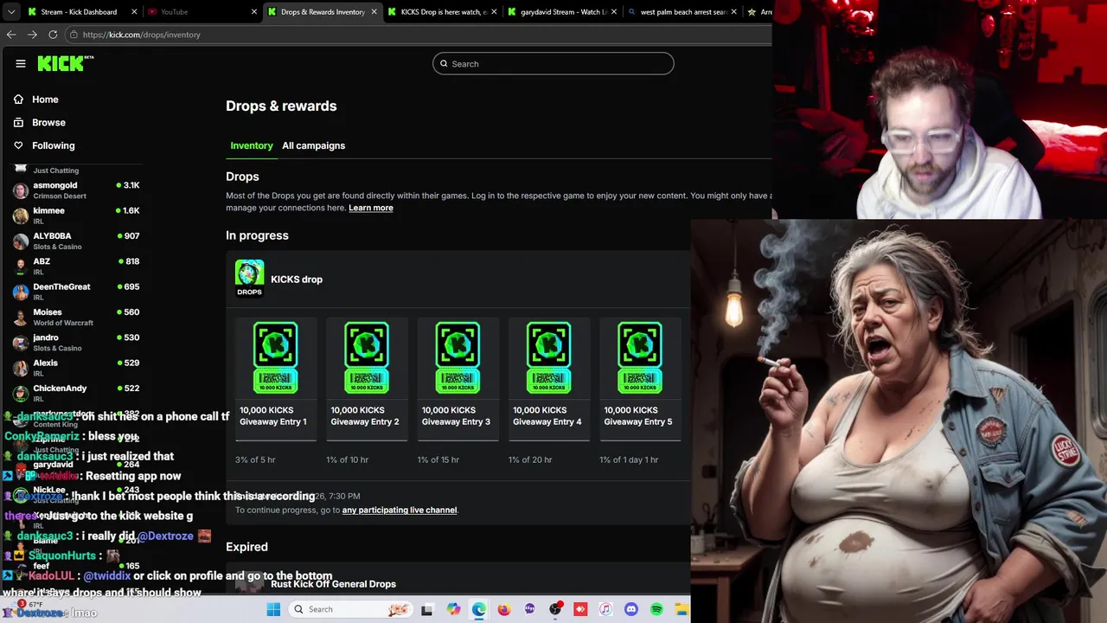Switch to YouTube browser tab
The width and height of the screenshot is (1107, 623).
click(202, 12)
